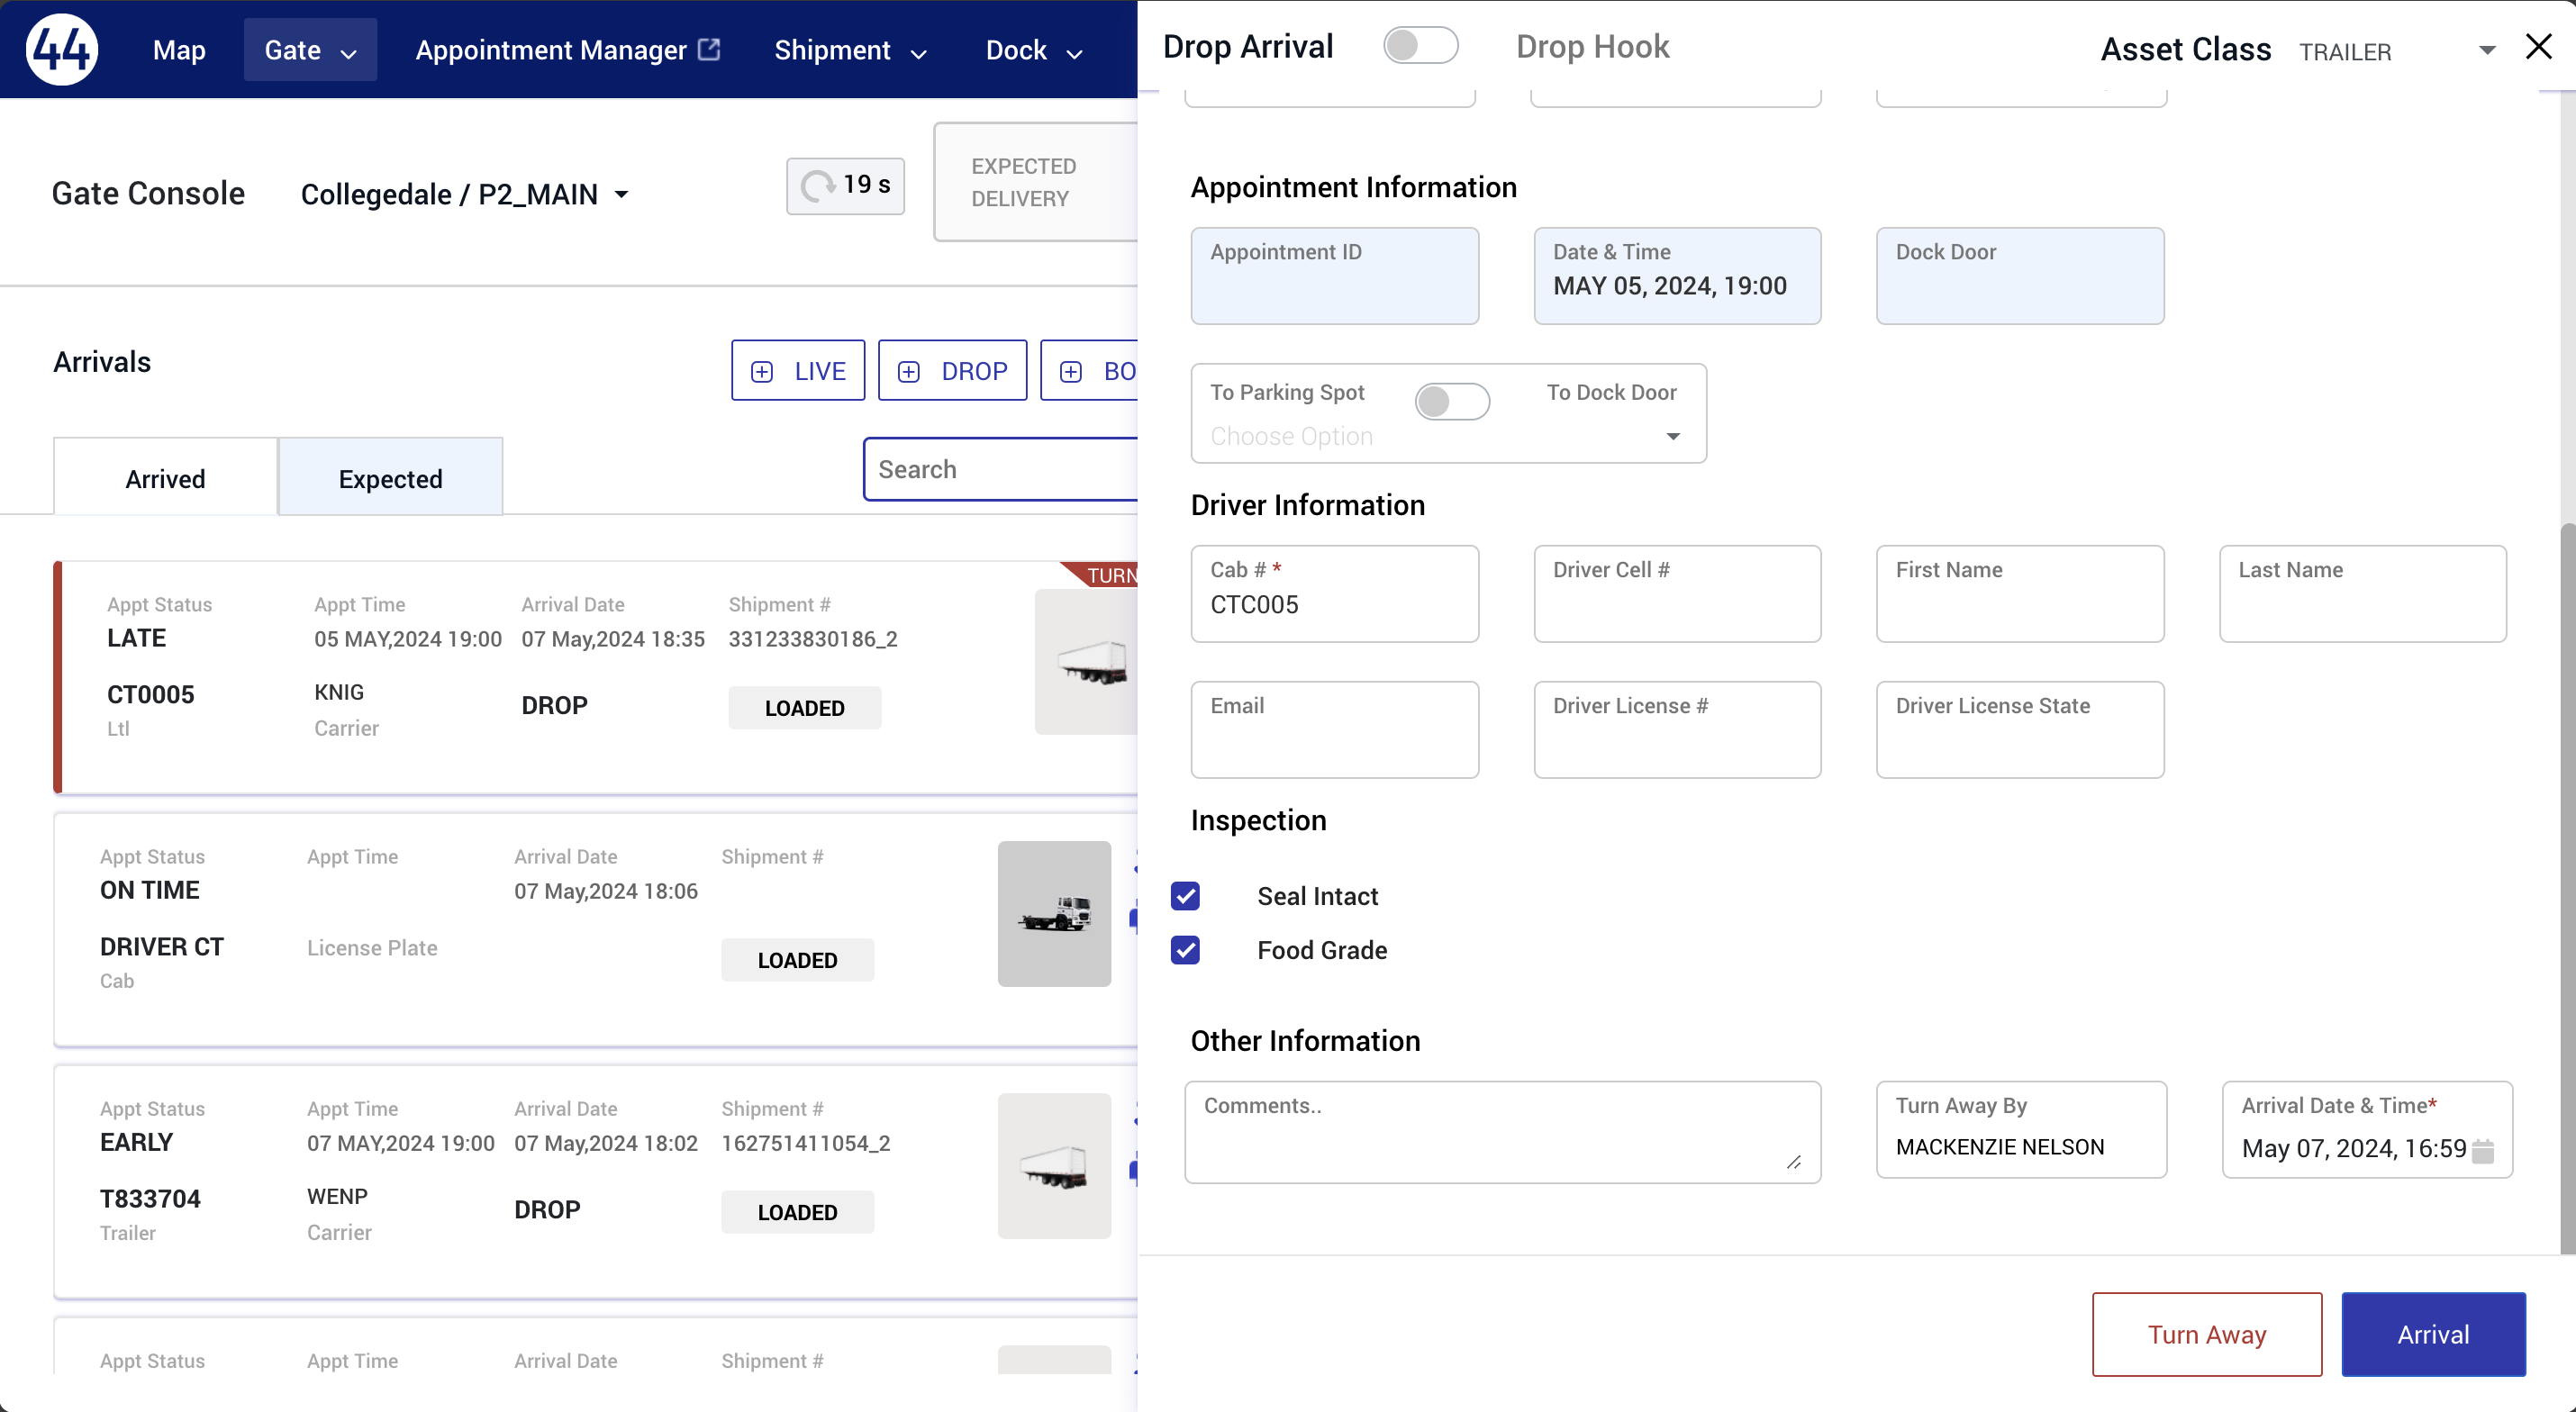
Task: Focus Email field
Action: (1334, 729)
